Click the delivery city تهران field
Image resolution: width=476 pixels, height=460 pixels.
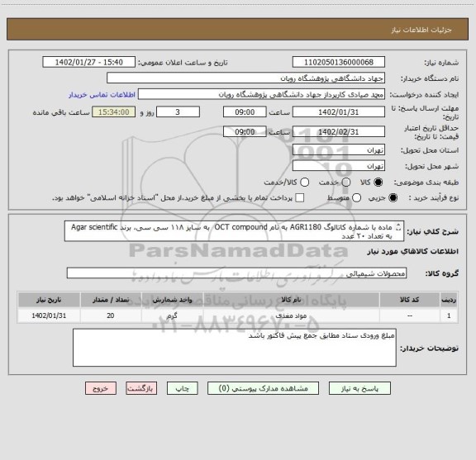(339, 166)
